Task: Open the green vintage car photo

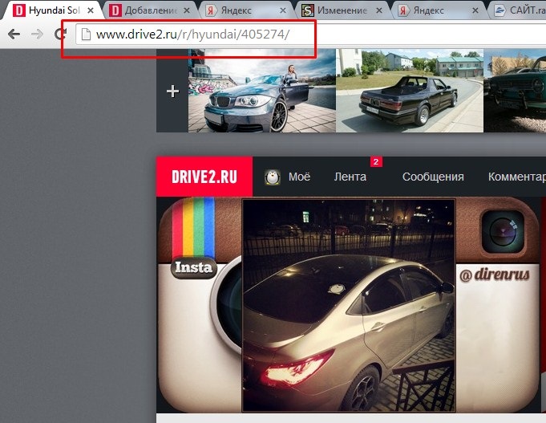Action: point(515,91)
